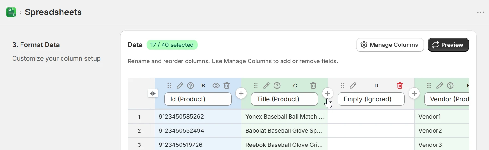This screenshot has height=150, width=489.
Task: Click the green Spreadsheets app icon
Action: pyautogui.click(x=11, y=12)
